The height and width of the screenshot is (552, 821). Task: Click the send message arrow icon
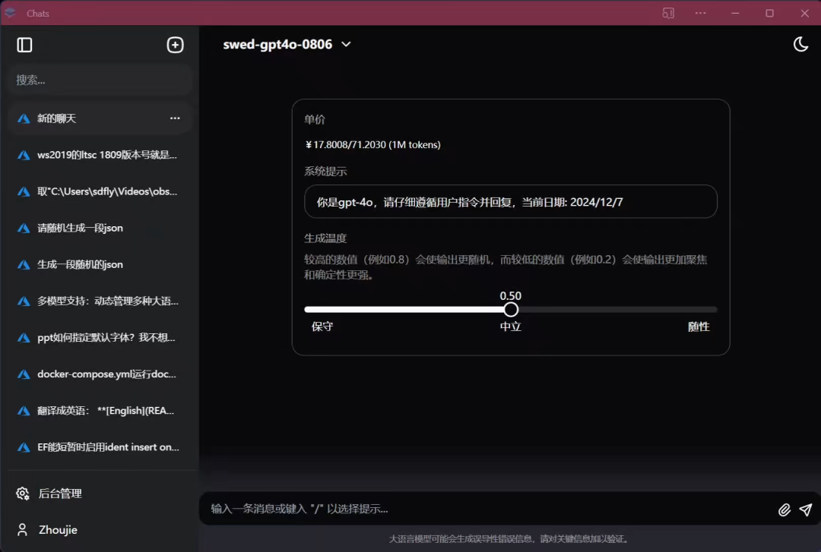coord(806,509)
